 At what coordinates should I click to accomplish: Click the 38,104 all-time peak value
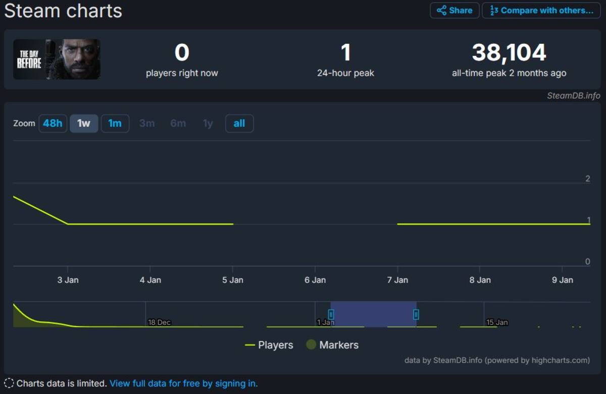pos(509,52)
